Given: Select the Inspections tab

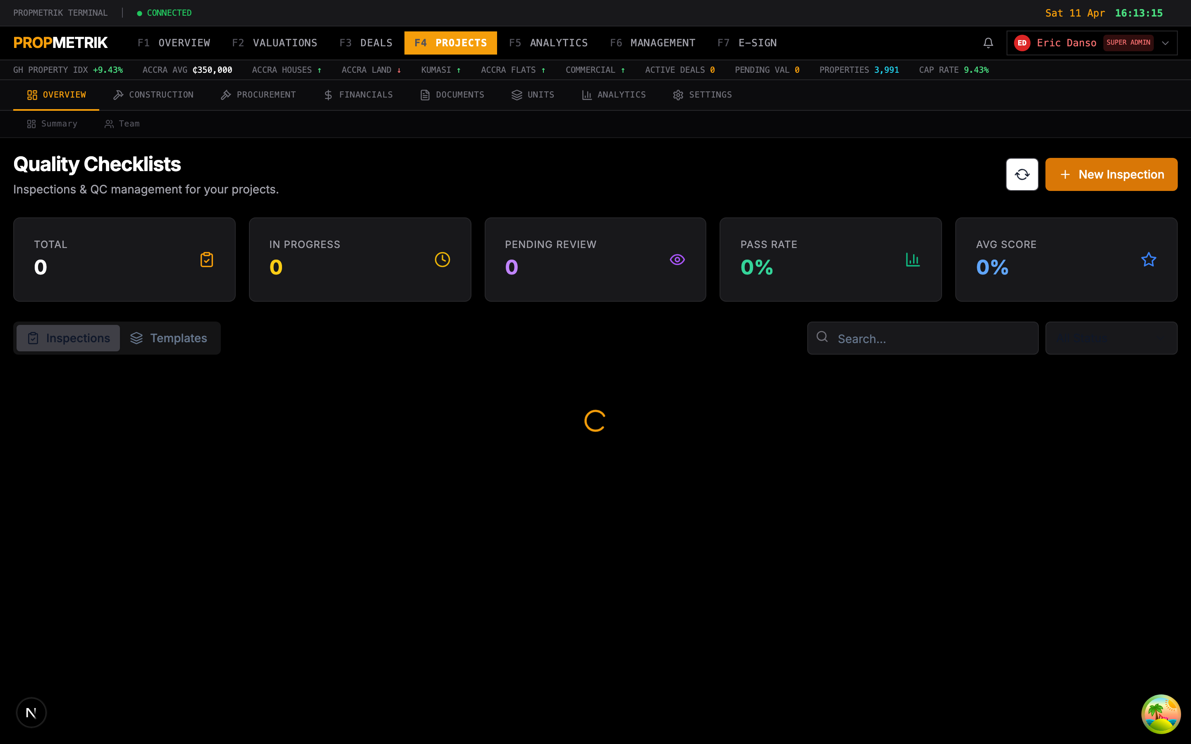Looking at the screenshot, I should (68, 338).
